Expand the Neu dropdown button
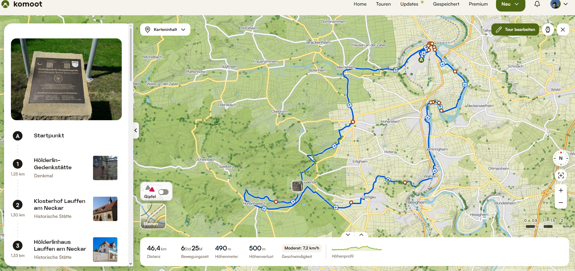Viewport: 575px width, 271px height. coord(510,4)
